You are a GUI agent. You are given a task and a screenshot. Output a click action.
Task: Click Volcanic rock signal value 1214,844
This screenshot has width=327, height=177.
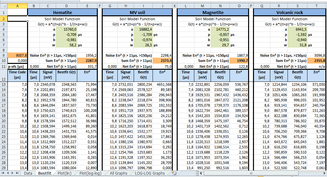click(279, 84)
